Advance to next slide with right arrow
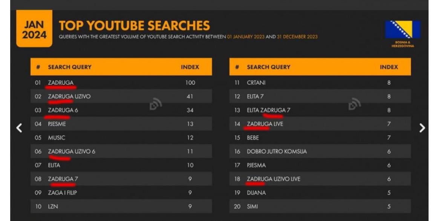 tap(422, 128)
